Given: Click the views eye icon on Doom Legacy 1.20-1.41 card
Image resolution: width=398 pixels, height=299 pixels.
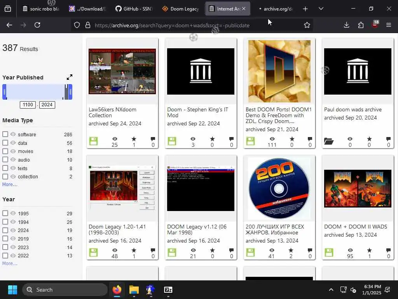Looking at the screenshot, I should [x=115, y=250].
